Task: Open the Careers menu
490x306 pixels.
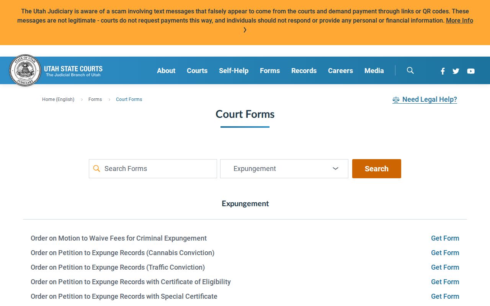Action: [340, 70]
